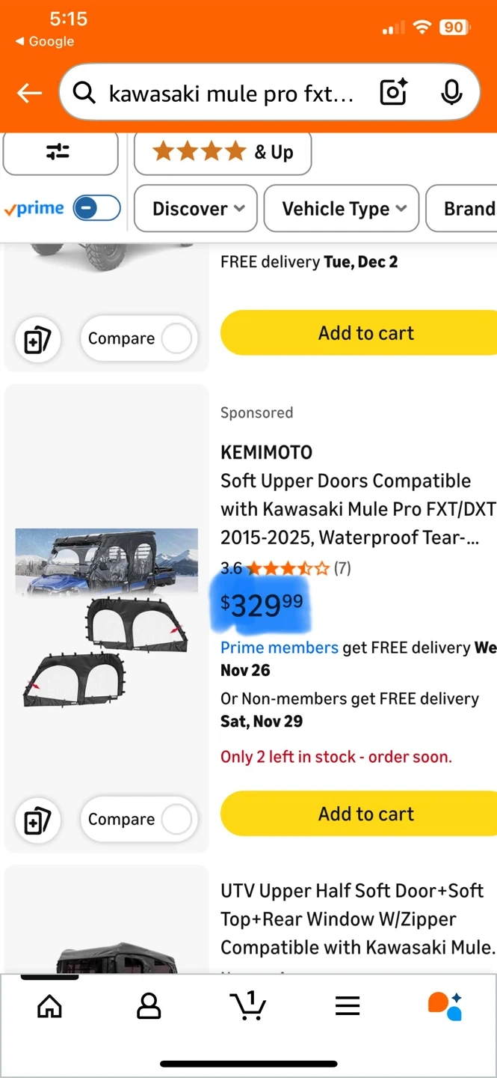Expand the Discover dropdown
497x1078 pixels.
[x=197, y=209]
